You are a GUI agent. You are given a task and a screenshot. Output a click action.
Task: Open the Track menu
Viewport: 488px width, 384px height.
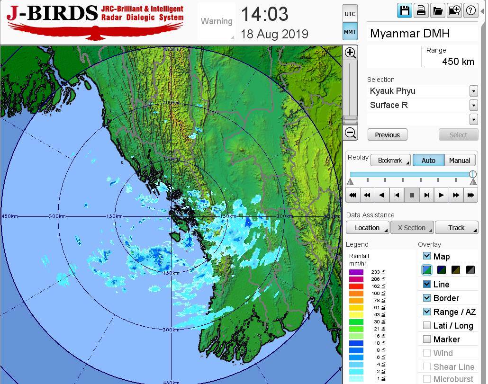[x=456, y=228]
